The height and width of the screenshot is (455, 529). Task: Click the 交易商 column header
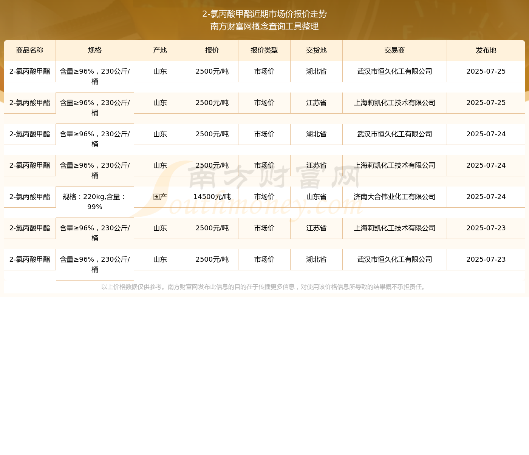(x=395, y=50)
